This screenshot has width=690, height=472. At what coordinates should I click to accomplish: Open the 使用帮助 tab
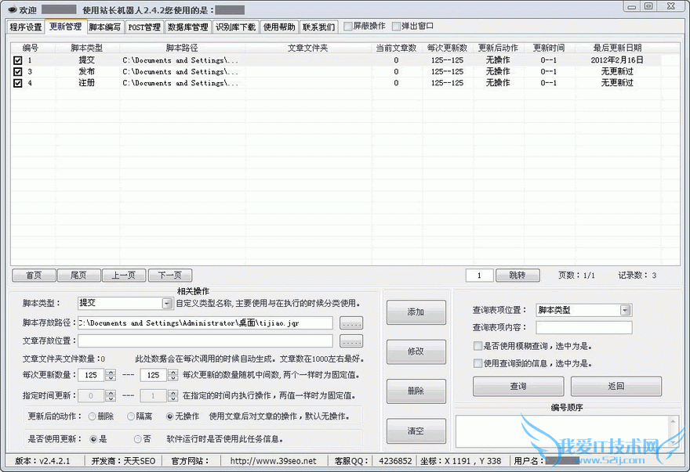(x=279, y=26)
